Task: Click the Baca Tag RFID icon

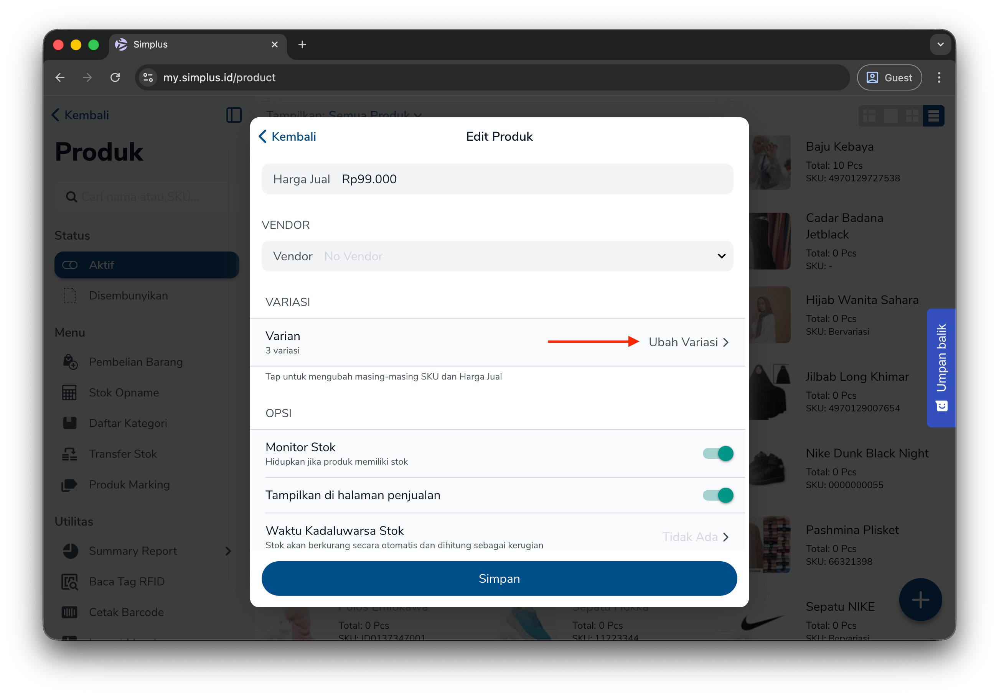Action: point(69,582)
